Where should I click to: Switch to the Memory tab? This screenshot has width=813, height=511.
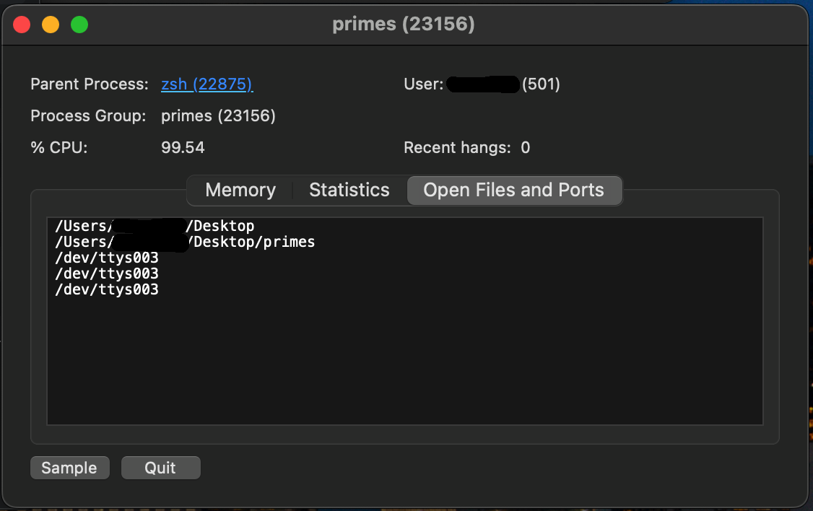coord(240,191)
